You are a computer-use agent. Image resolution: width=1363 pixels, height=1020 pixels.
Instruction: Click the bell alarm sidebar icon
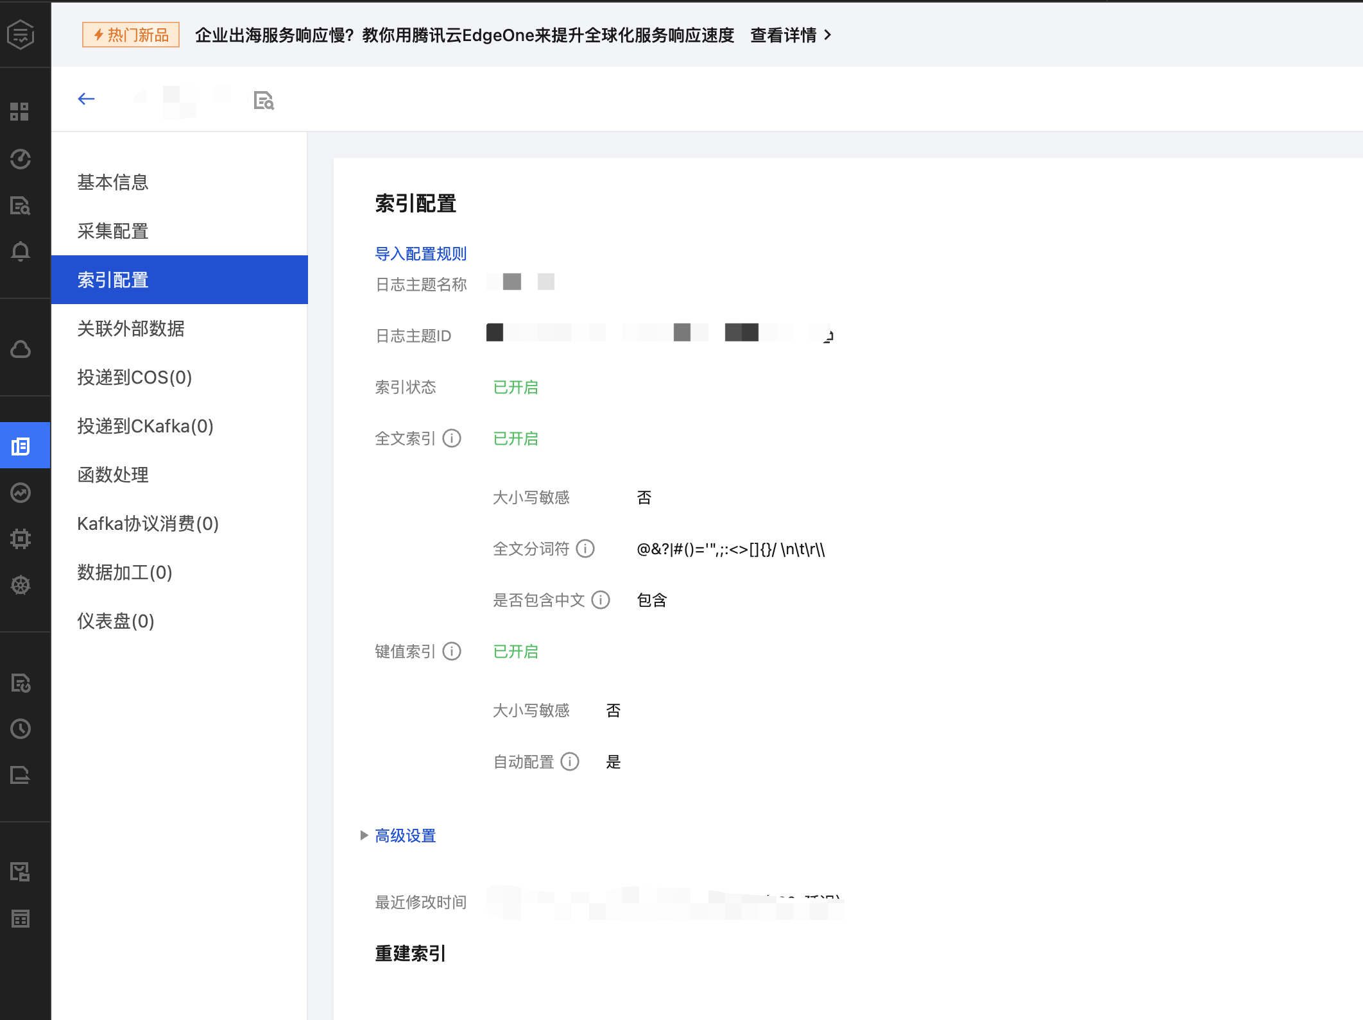click(21, 251)
